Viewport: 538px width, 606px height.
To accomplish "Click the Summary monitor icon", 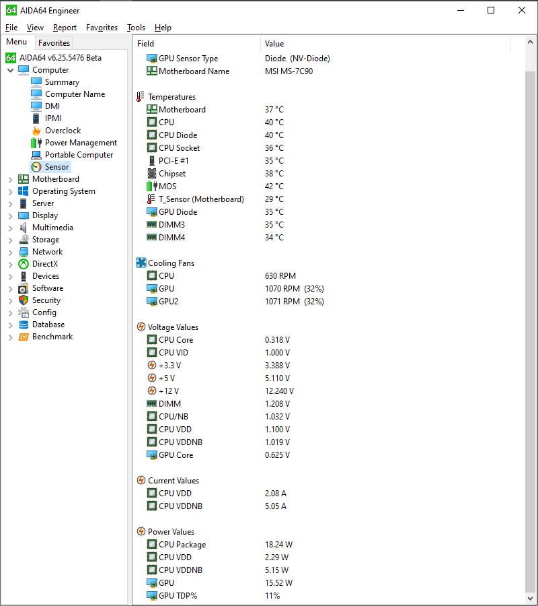I will pos(36,82).
